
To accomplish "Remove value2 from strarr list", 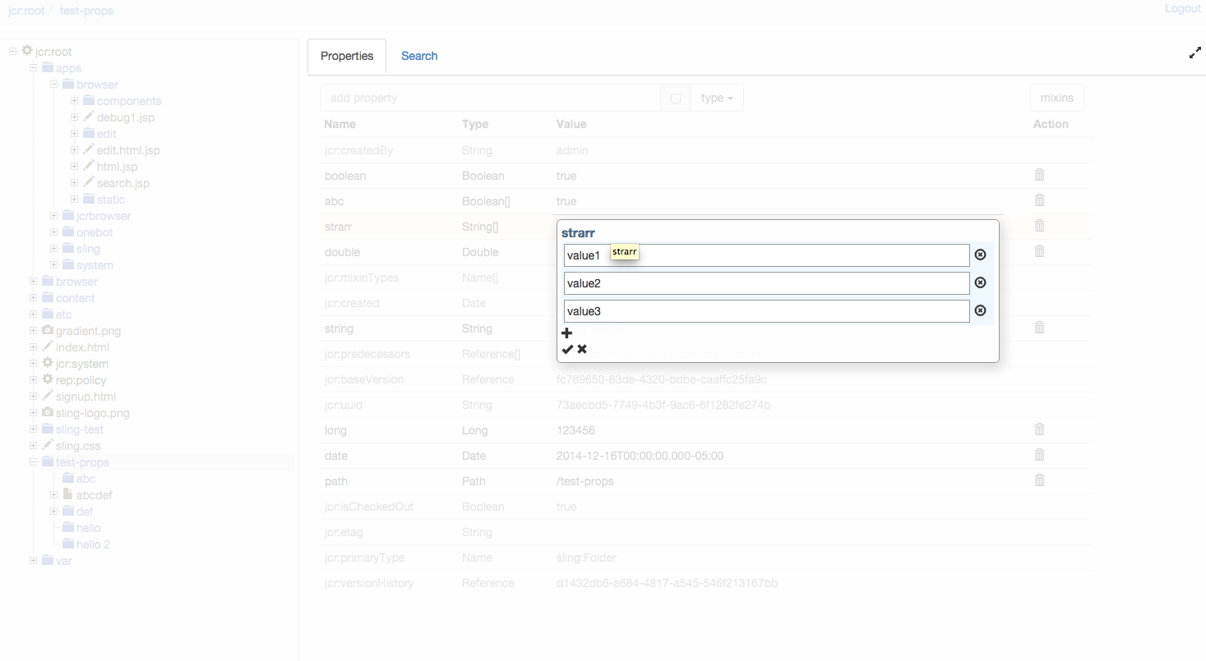I will click(x=980, y=282).
